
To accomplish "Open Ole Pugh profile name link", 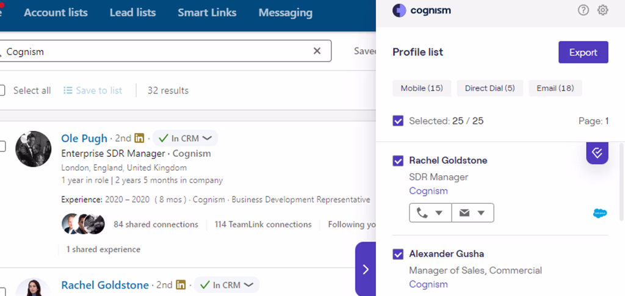I will (84, 139).
